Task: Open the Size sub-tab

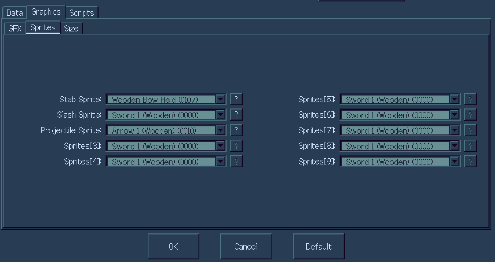Action: [71, 28]
